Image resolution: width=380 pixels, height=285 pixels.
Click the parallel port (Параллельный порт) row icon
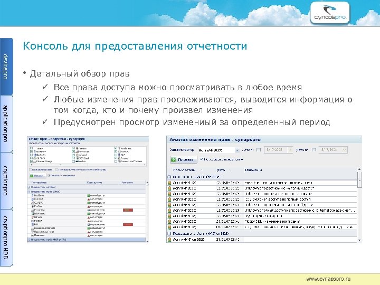(33, 232)
